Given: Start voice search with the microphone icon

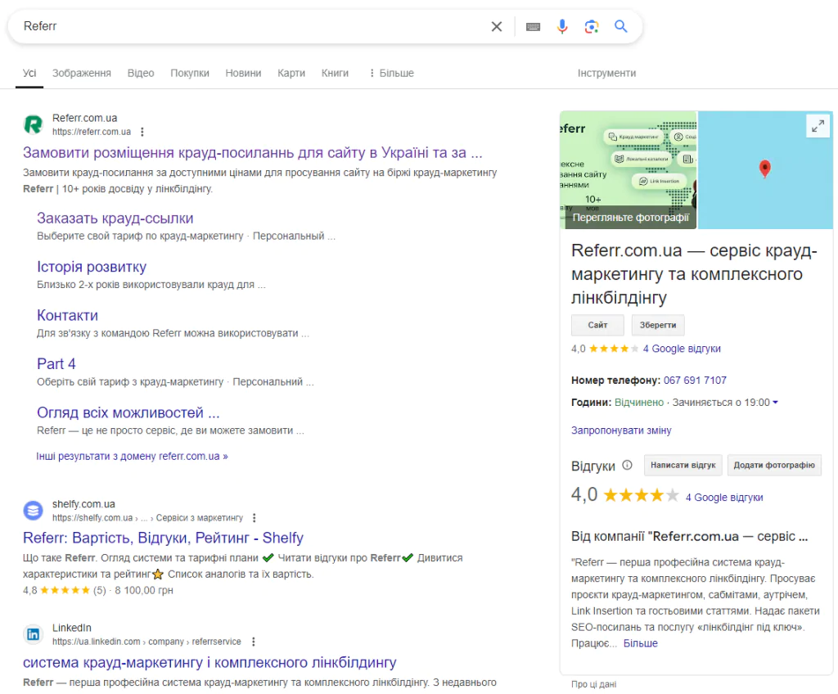Looking at the screenshot, I should coord(562,26).
